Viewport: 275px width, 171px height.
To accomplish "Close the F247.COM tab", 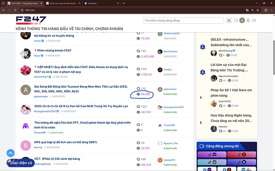I will click(x=41, y=3).
